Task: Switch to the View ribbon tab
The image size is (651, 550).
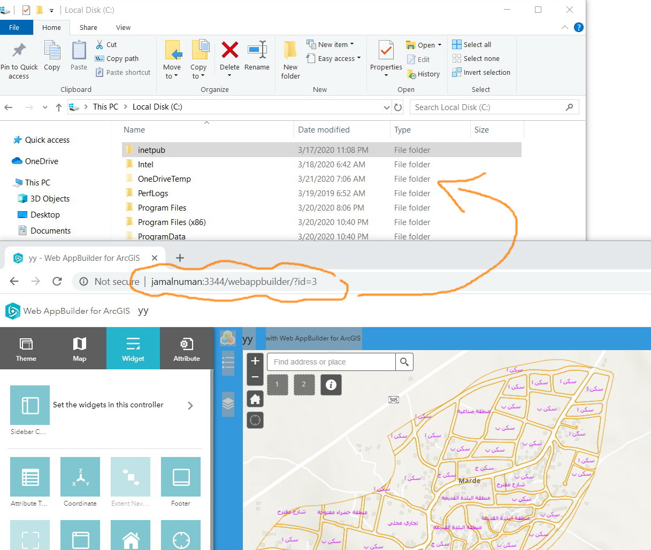Action: (123, 27)
